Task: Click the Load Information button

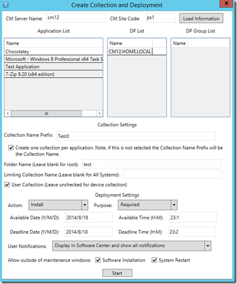Action: point(201,18)
